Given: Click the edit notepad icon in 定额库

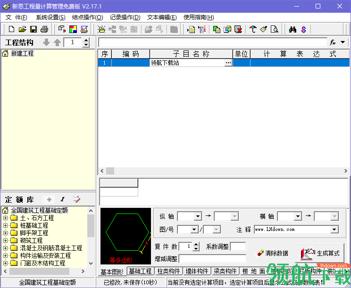Looking at the screenshot, I should [76, 199].
